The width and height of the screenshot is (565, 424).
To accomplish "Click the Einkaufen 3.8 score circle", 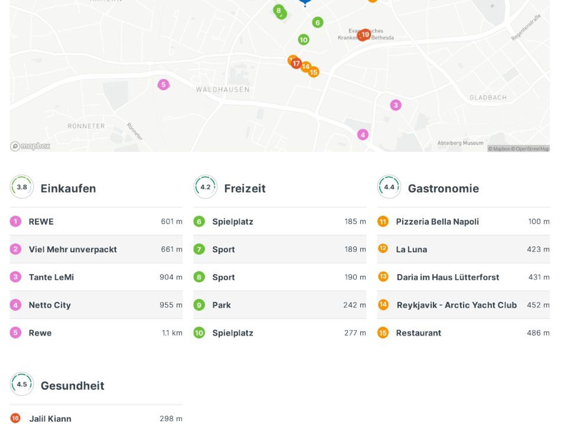I will tap(22, 187).
